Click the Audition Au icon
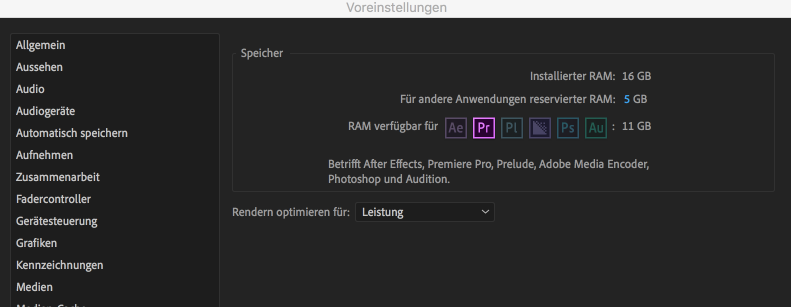 click(596, 128)
